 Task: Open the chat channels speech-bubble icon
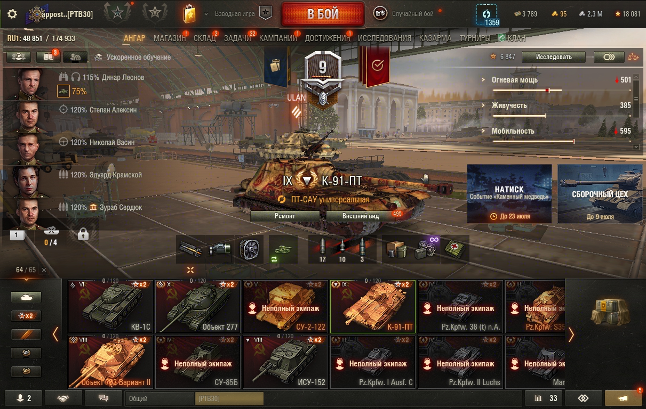[103, 398]
